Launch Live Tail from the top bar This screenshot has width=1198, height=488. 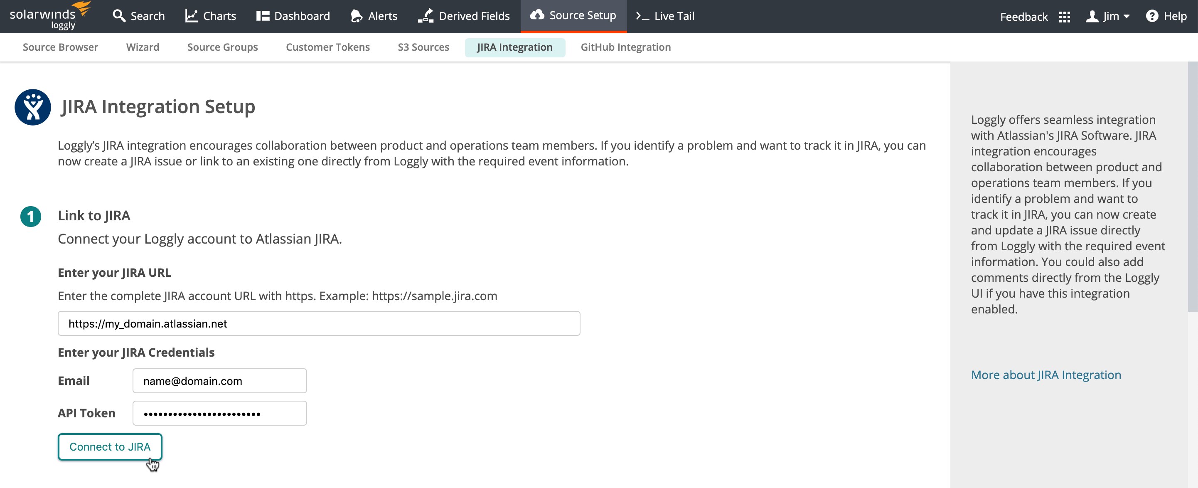coord(666,16)
